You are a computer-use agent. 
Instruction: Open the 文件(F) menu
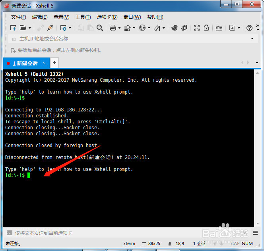coord(19,17)
